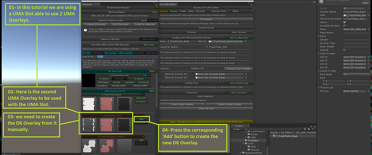Expand the Color Presets section in Inspector
372x155 pixels.
[x=319, y=54]
